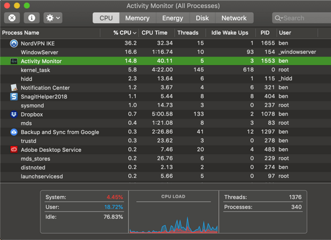Select the hidd process row
331x240 pixels.
pos(165,78)
